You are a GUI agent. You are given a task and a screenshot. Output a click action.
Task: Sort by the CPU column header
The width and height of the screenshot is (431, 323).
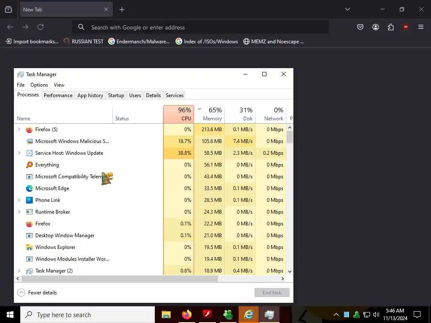click(x=178, y=114)
